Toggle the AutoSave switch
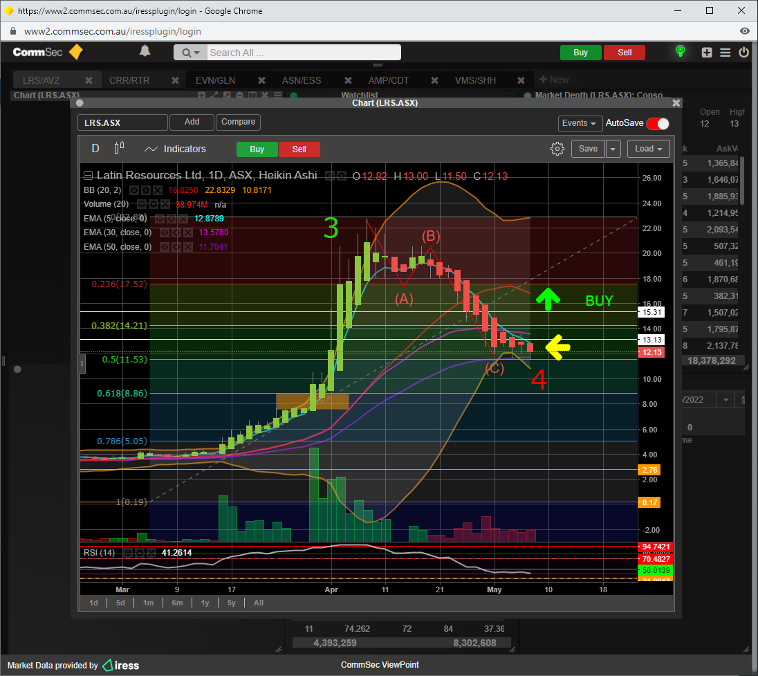 [658, 123]
